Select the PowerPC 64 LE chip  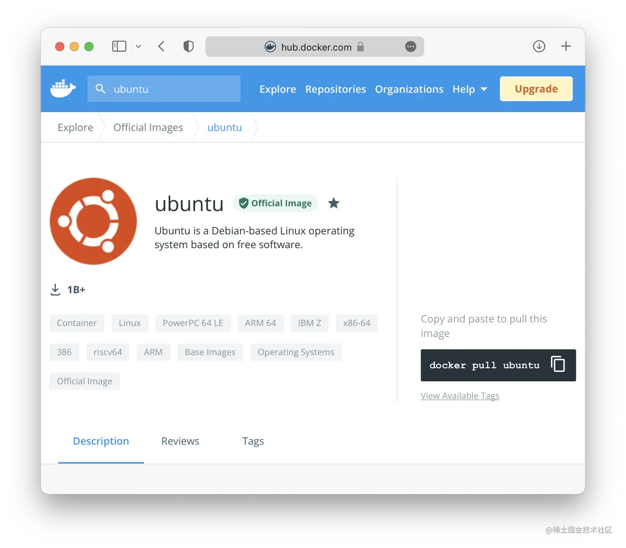(193, 323)
